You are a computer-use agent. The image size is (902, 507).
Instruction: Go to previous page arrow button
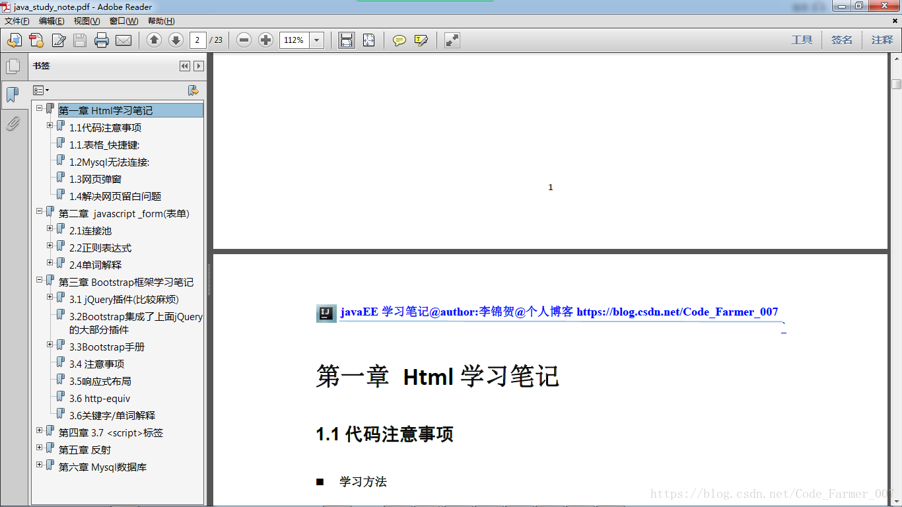[x=154, y=40]
